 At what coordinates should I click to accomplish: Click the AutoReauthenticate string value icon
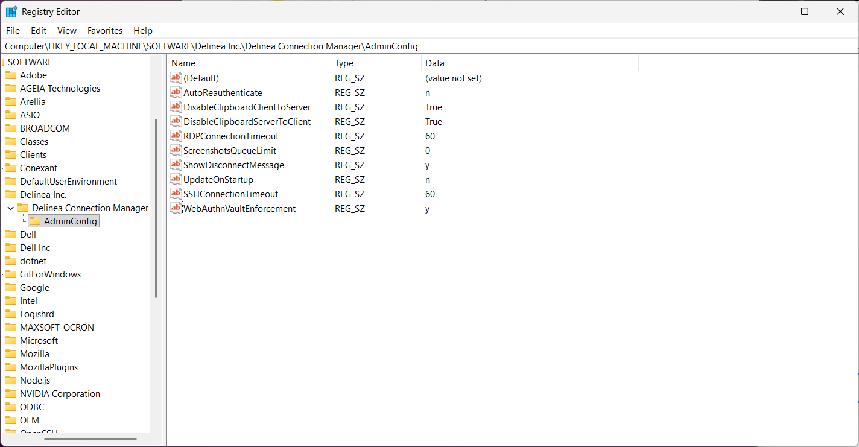pos(176,92)
